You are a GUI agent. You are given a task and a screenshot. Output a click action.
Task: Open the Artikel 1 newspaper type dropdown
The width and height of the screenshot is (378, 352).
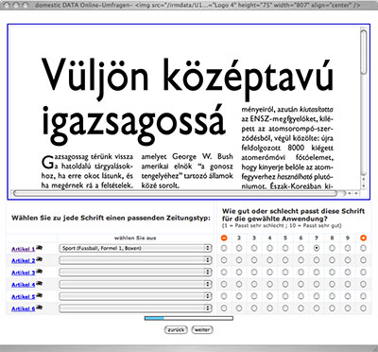[135, 248]
